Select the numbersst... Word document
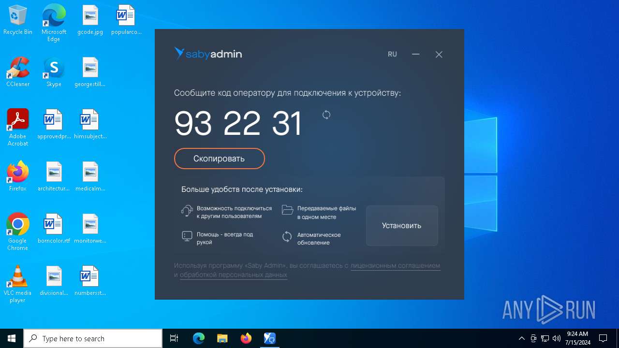The height and width of the screenshot is (348, 619). click(x=90, y=281)
